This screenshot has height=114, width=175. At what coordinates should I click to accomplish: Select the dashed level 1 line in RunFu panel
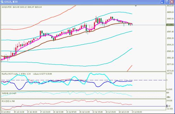(x=83, y=80)
